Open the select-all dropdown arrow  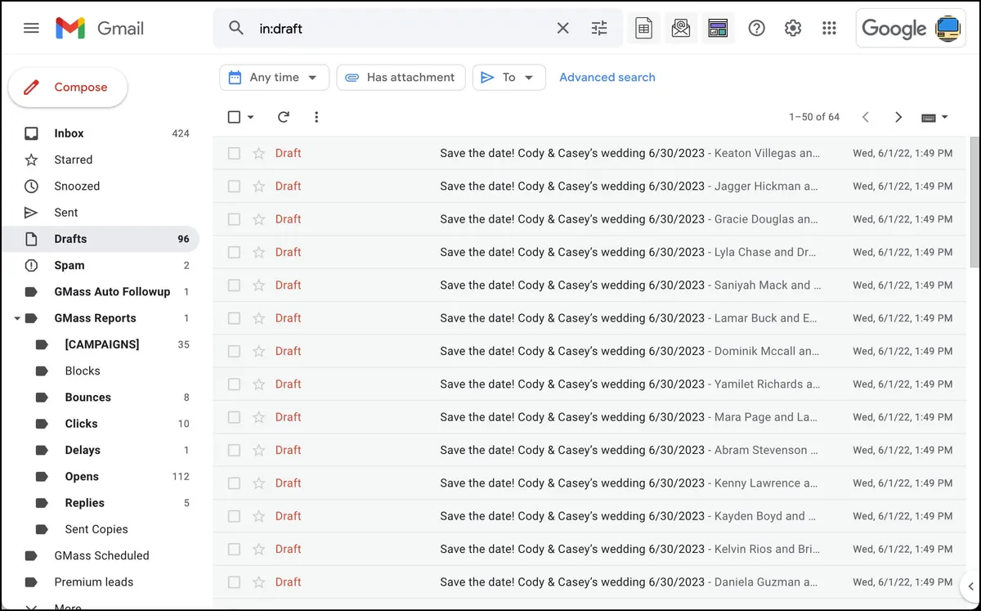(251, 117)
